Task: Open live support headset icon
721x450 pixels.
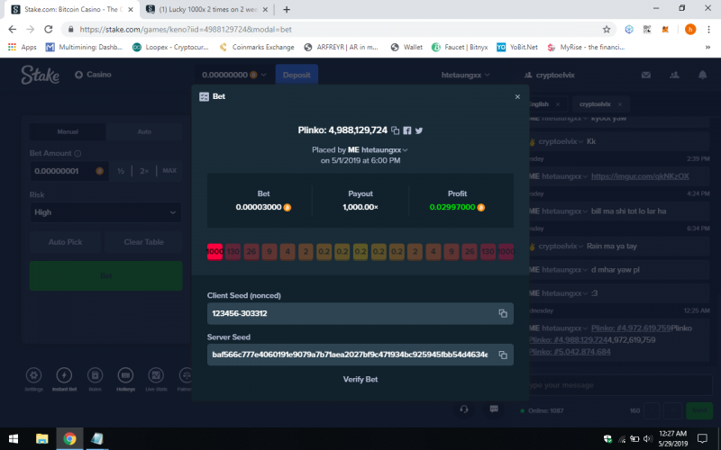Action: pyautogui.click(x=464, y=409)
